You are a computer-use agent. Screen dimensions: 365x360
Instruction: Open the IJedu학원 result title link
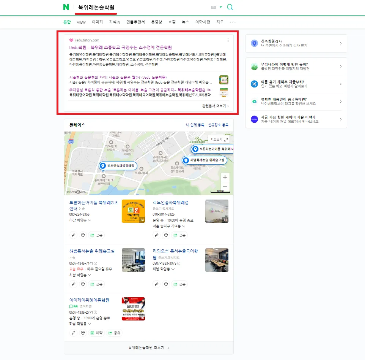click(120, 48)
